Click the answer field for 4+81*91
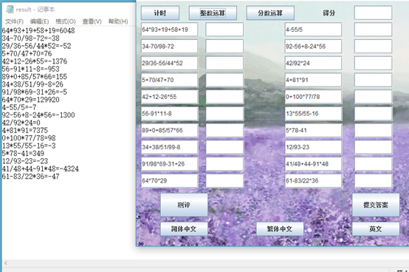 pyautogui.click(x=373, y=80)
